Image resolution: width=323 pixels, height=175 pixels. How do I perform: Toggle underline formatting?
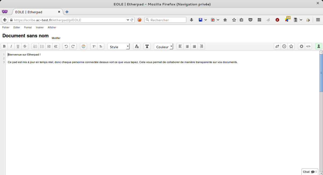point(18,46)
